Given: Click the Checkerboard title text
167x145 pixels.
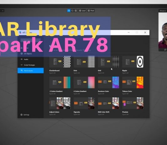Looking at the screenshot, I should (54, 71).
